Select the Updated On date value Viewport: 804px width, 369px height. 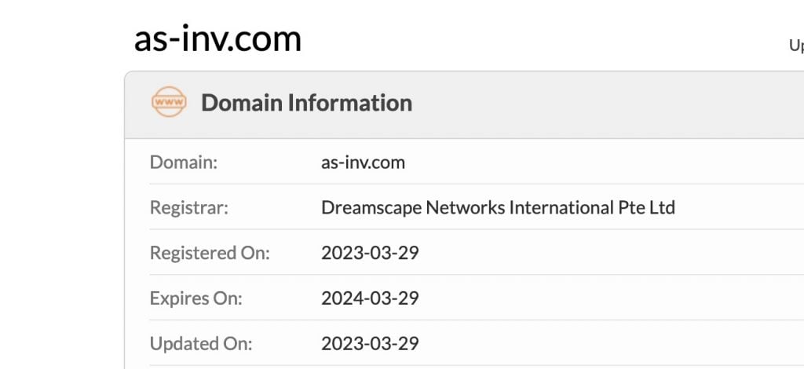click(370, 343)
